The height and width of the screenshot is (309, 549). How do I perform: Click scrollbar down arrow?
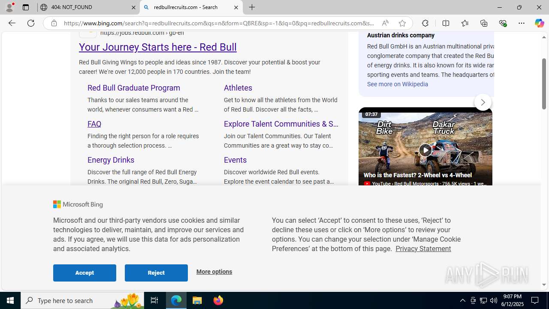pos(544,285)
